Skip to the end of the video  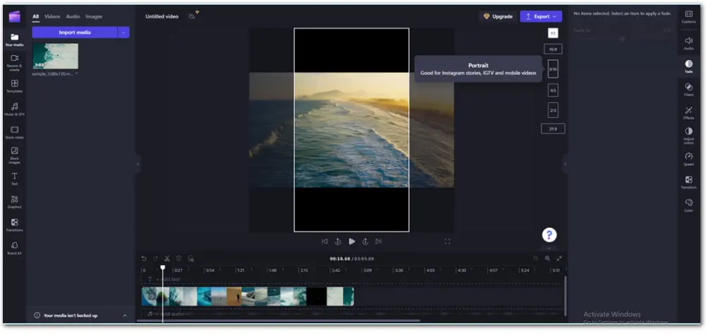tap(378, 241)
